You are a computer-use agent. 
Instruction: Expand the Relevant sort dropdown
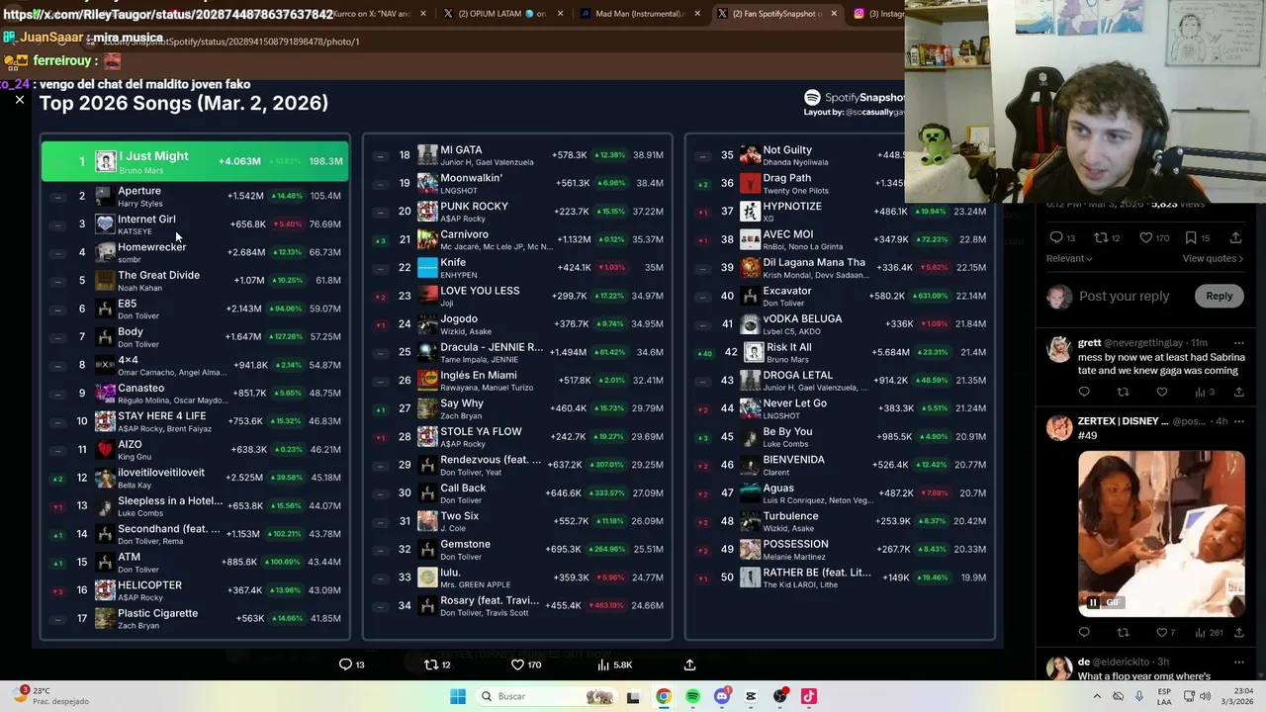tap(1069, 258)
